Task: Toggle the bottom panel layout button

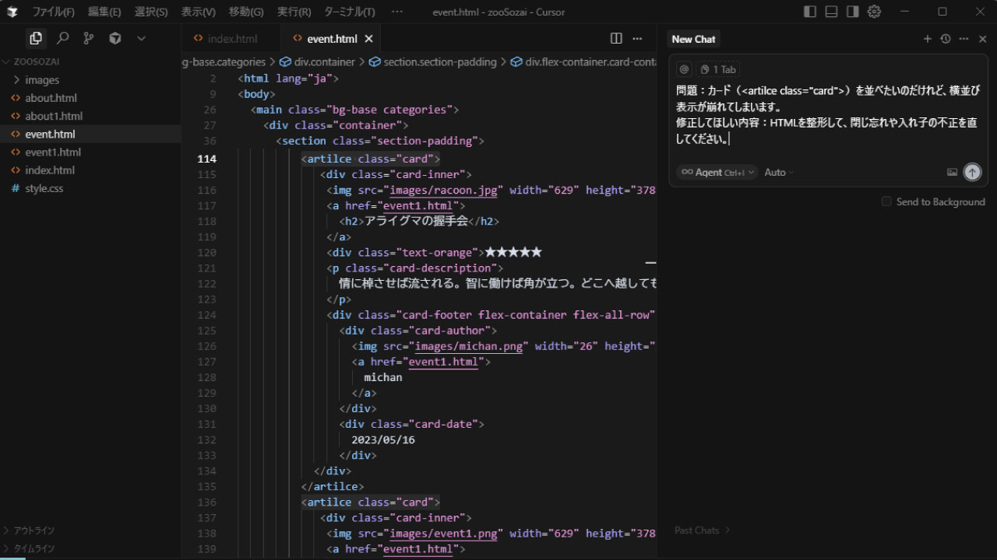Action: tap(831, 12)
